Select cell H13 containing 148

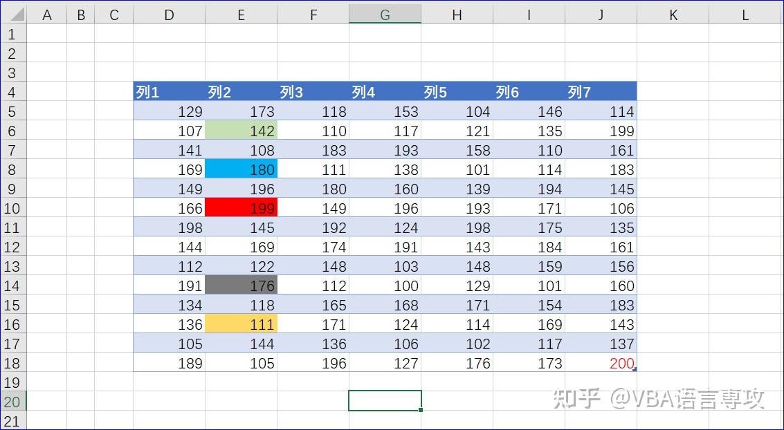pyautogui.click(x=457, y=266)
